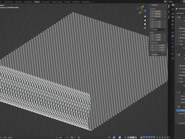Open the XYZ Euler rotation mode dropdown

(x=158, y=30)
